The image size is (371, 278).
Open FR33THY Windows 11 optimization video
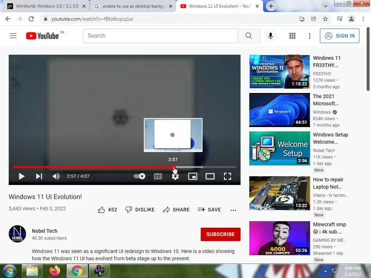tap(279, 72)
